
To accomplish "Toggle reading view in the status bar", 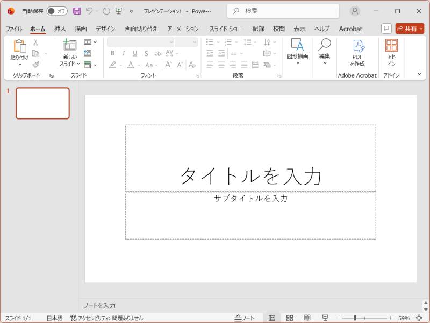I will point(307,318).
